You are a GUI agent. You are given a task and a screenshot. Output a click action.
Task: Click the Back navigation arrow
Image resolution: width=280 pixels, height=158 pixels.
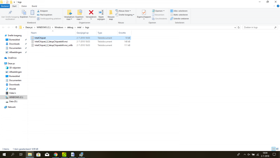point(3,28)
